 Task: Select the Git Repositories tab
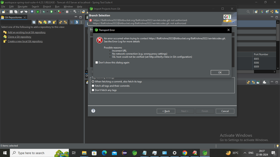(13, 17)
